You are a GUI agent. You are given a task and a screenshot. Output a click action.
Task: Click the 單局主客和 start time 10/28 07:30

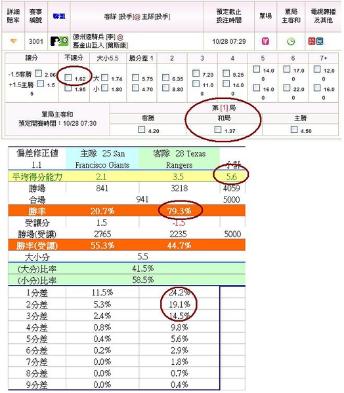click(79, 123)
